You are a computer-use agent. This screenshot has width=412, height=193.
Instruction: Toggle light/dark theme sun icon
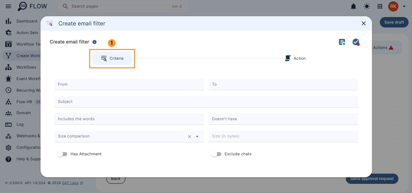coord(367,6)
